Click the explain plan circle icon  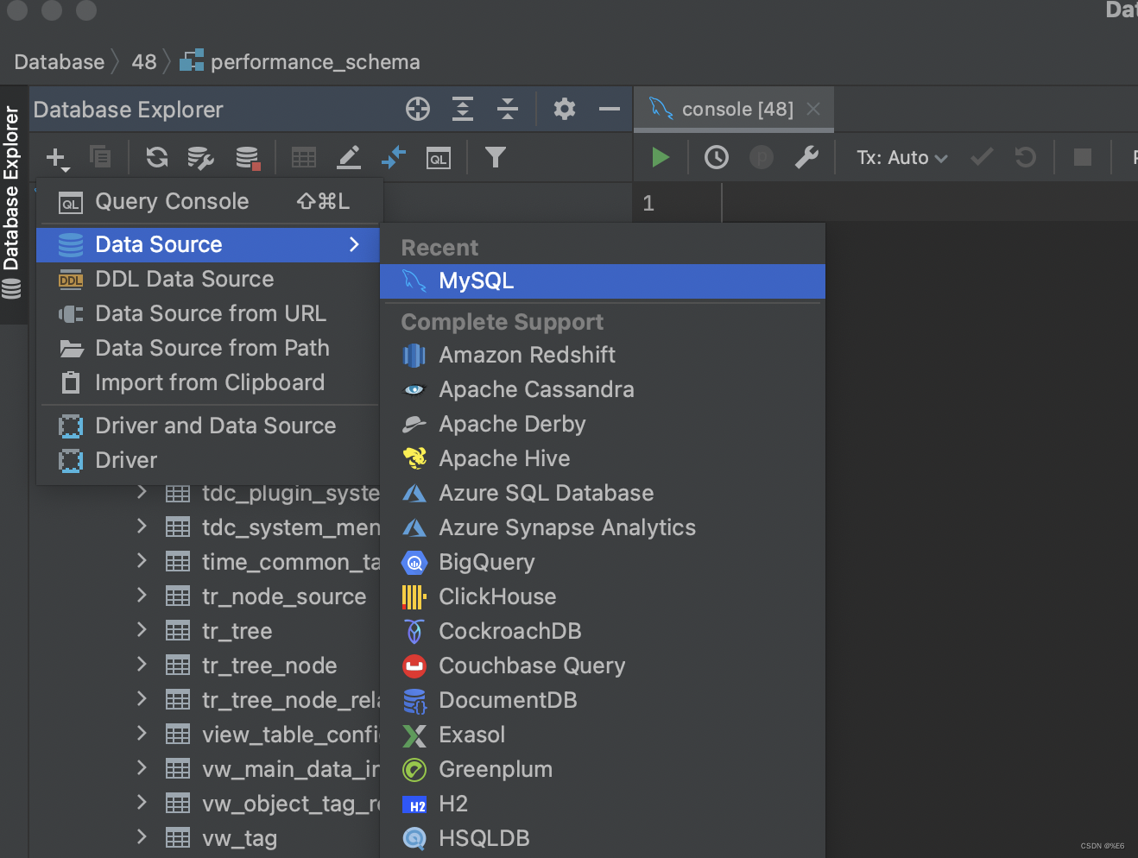pos(762,157)
